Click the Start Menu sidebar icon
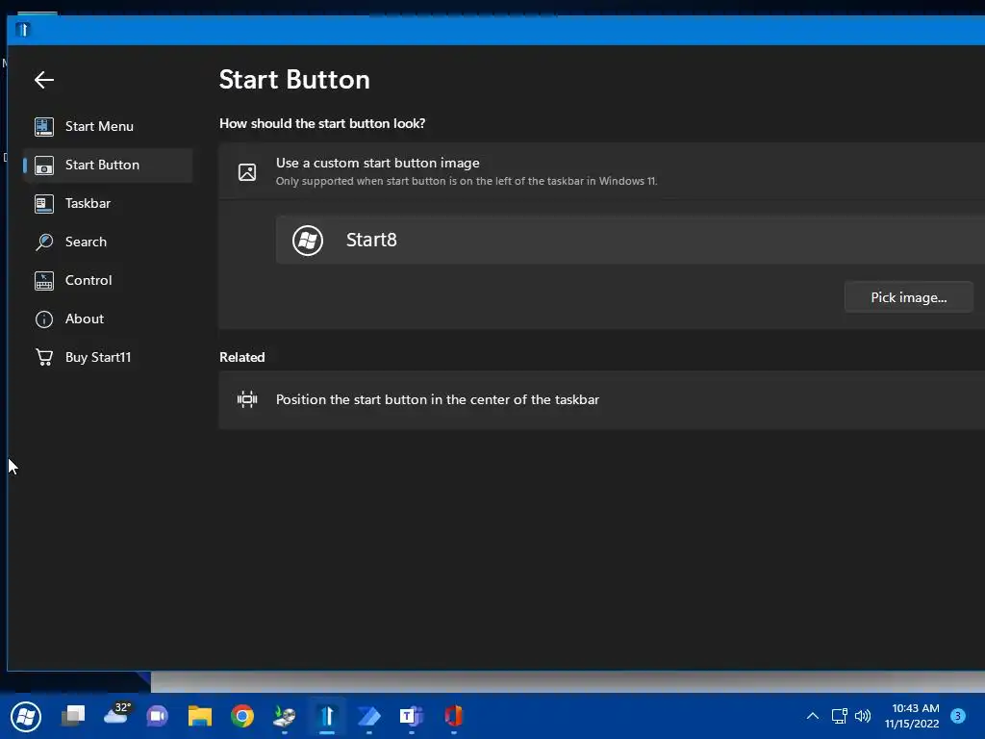The height and width of the screenshot is (739, 985). [44, 127]
